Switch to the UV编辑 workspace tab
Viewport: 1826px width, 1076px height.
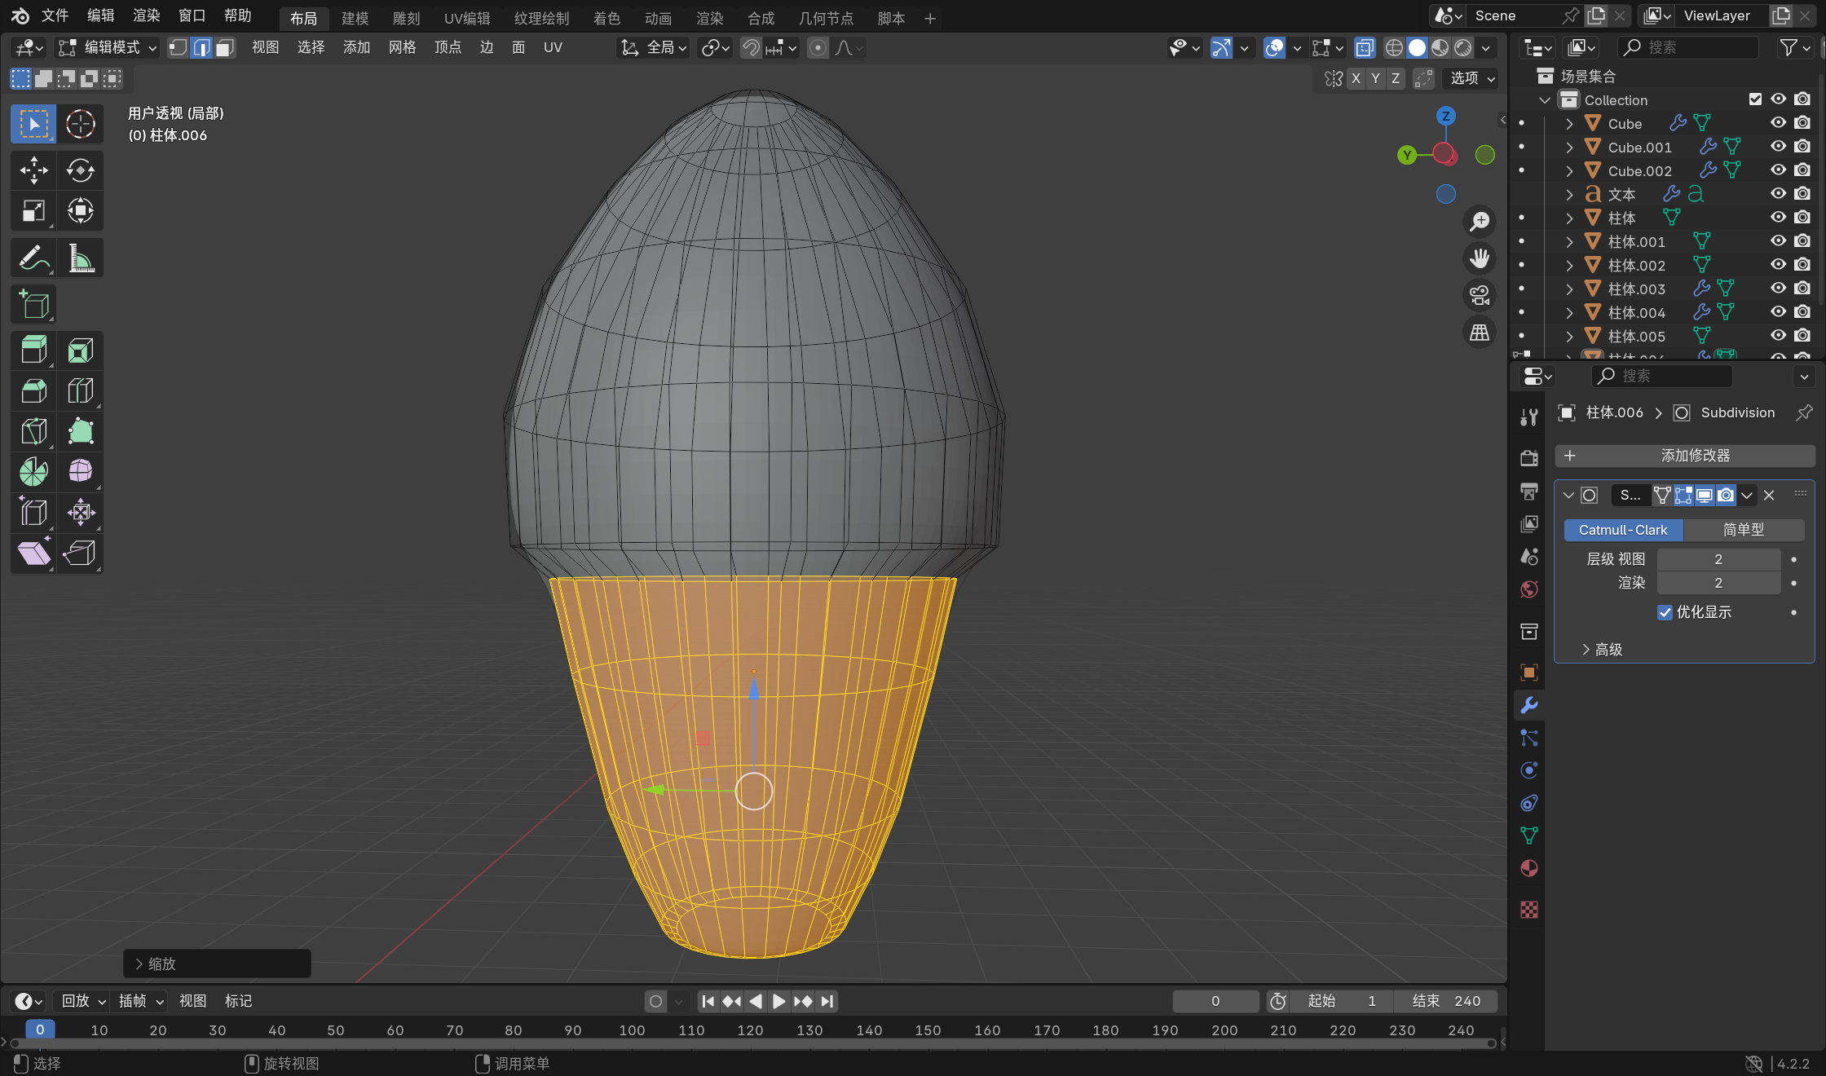tap(467, 18)
